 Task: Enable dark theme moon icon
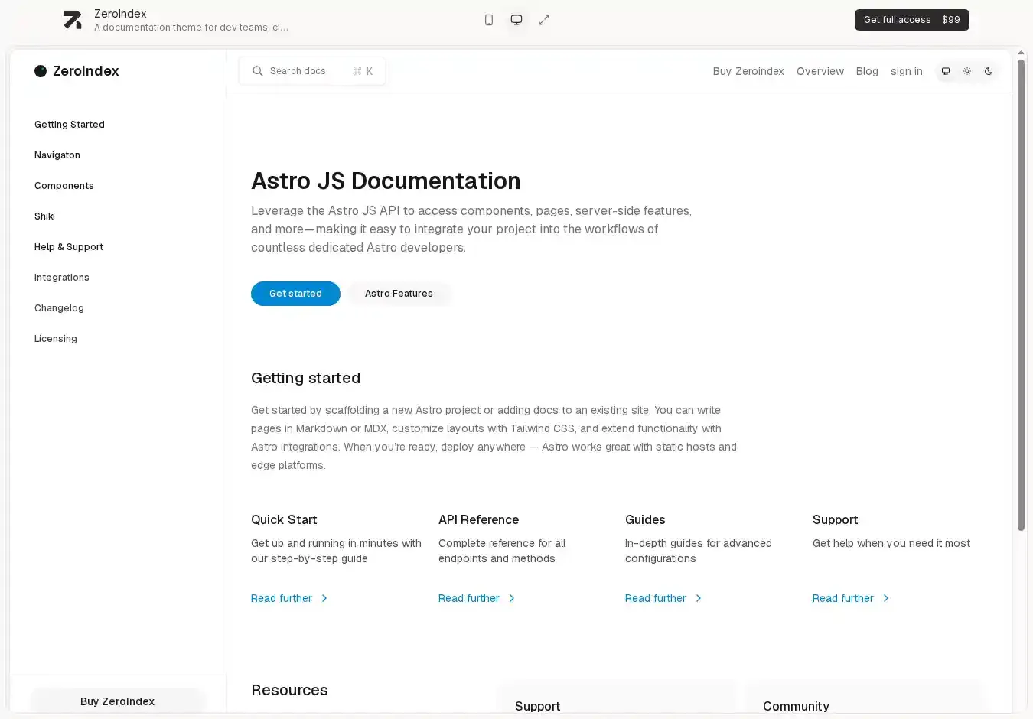coord(989,71)
